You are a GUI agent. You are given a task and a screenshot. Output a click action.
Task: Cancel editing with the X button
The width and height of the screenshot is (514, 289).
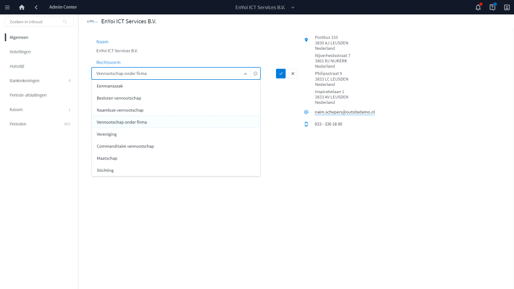[x=293, y=74]
